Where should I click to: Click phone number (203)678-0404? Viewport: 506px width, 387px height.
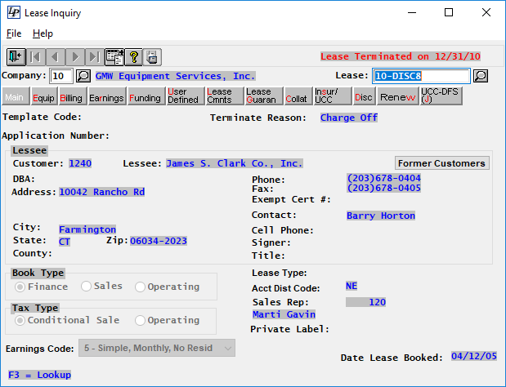pyautogui.click(x=383, y=178)
